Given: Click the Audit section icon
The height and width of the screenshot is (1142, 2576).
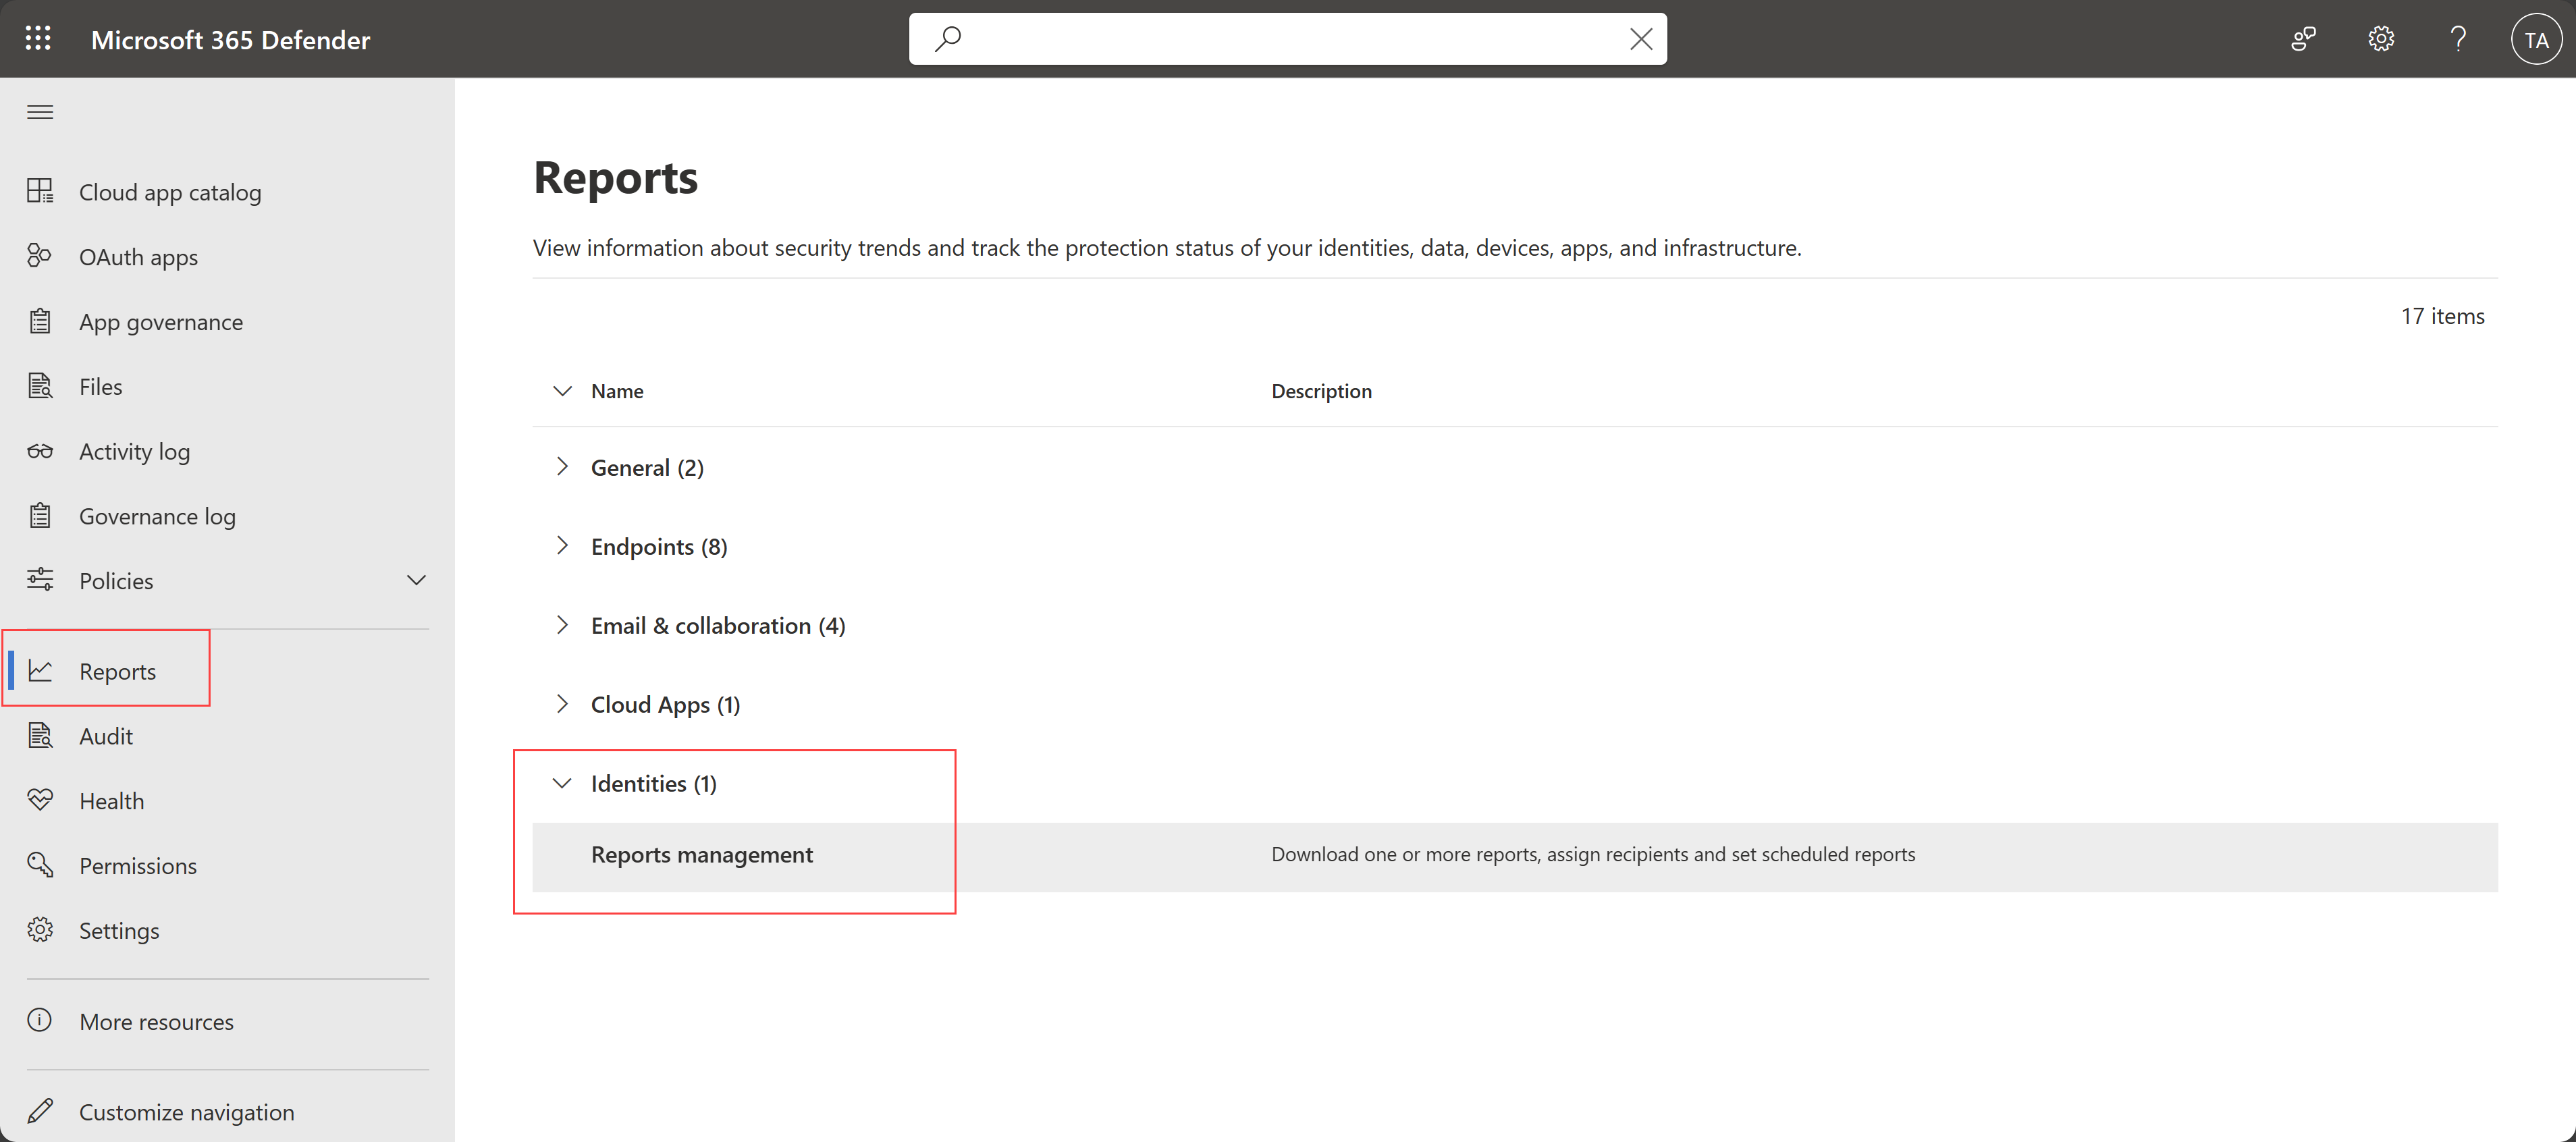Looking at the screenshot, I should (41, 734).
